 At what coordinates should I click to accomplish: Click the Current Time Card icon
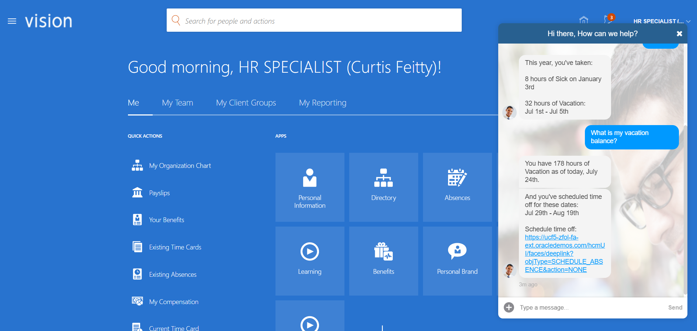[x=137, y=327]
